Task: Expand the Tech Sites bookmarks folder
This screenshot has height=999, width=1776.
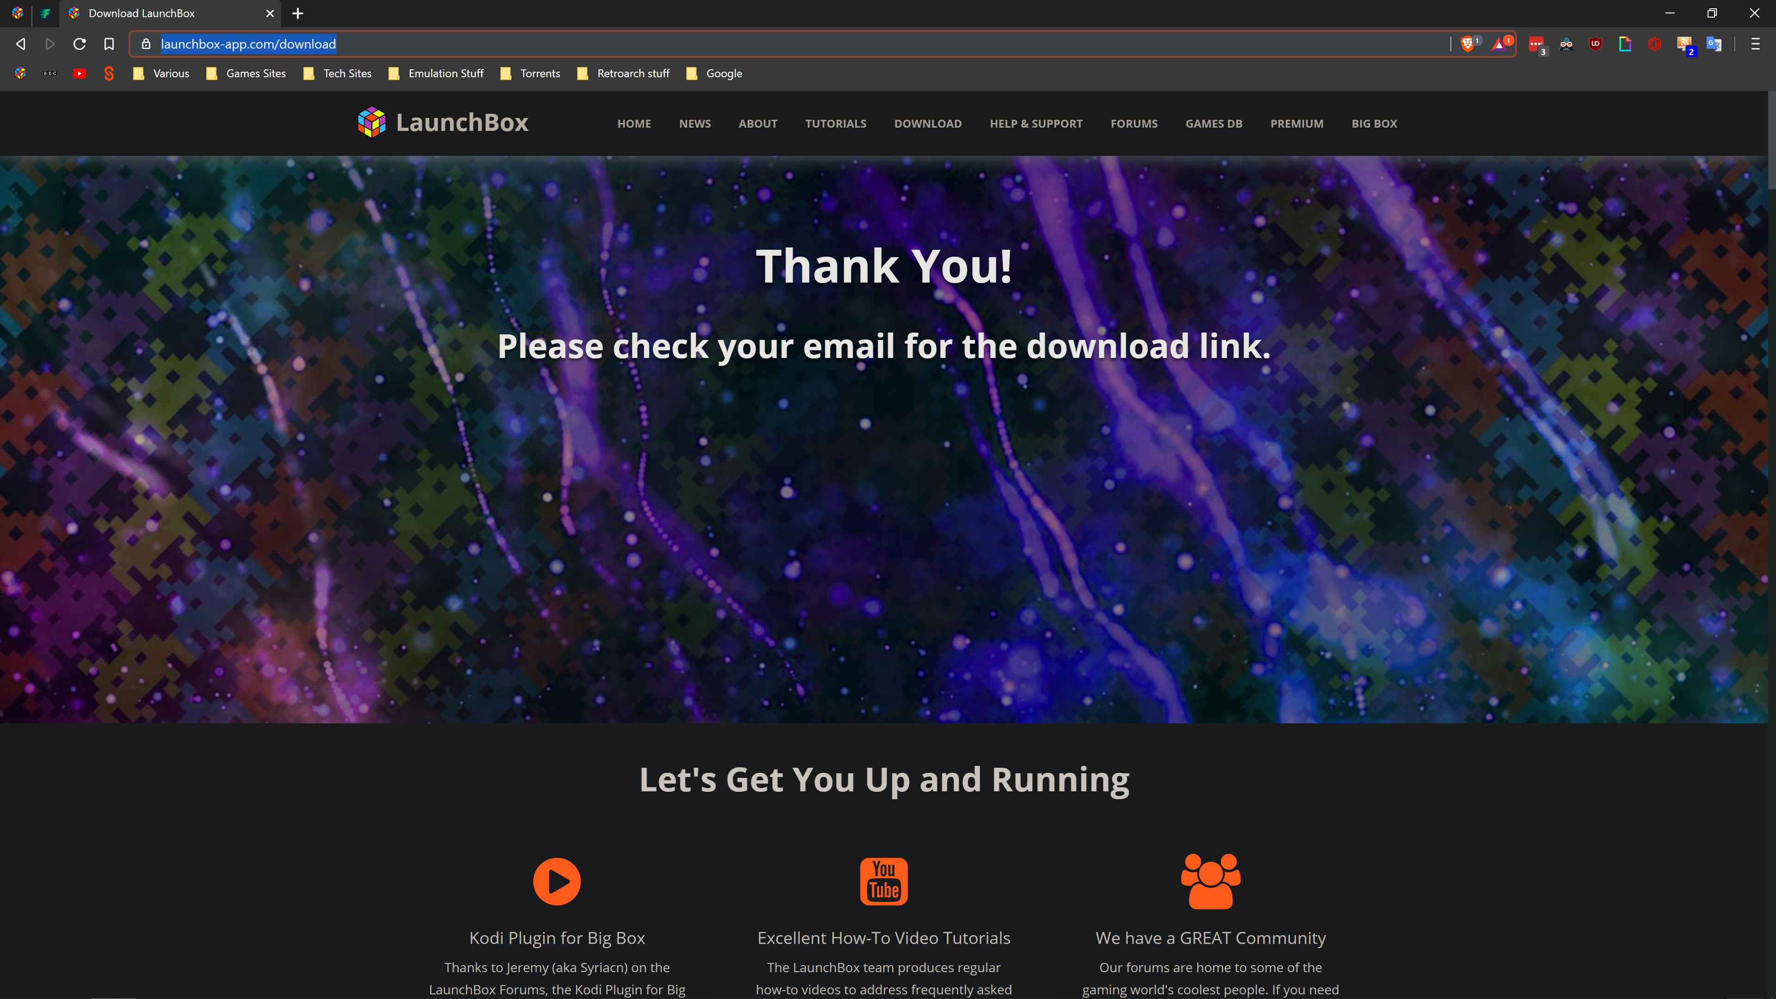Action: point(338,73)
